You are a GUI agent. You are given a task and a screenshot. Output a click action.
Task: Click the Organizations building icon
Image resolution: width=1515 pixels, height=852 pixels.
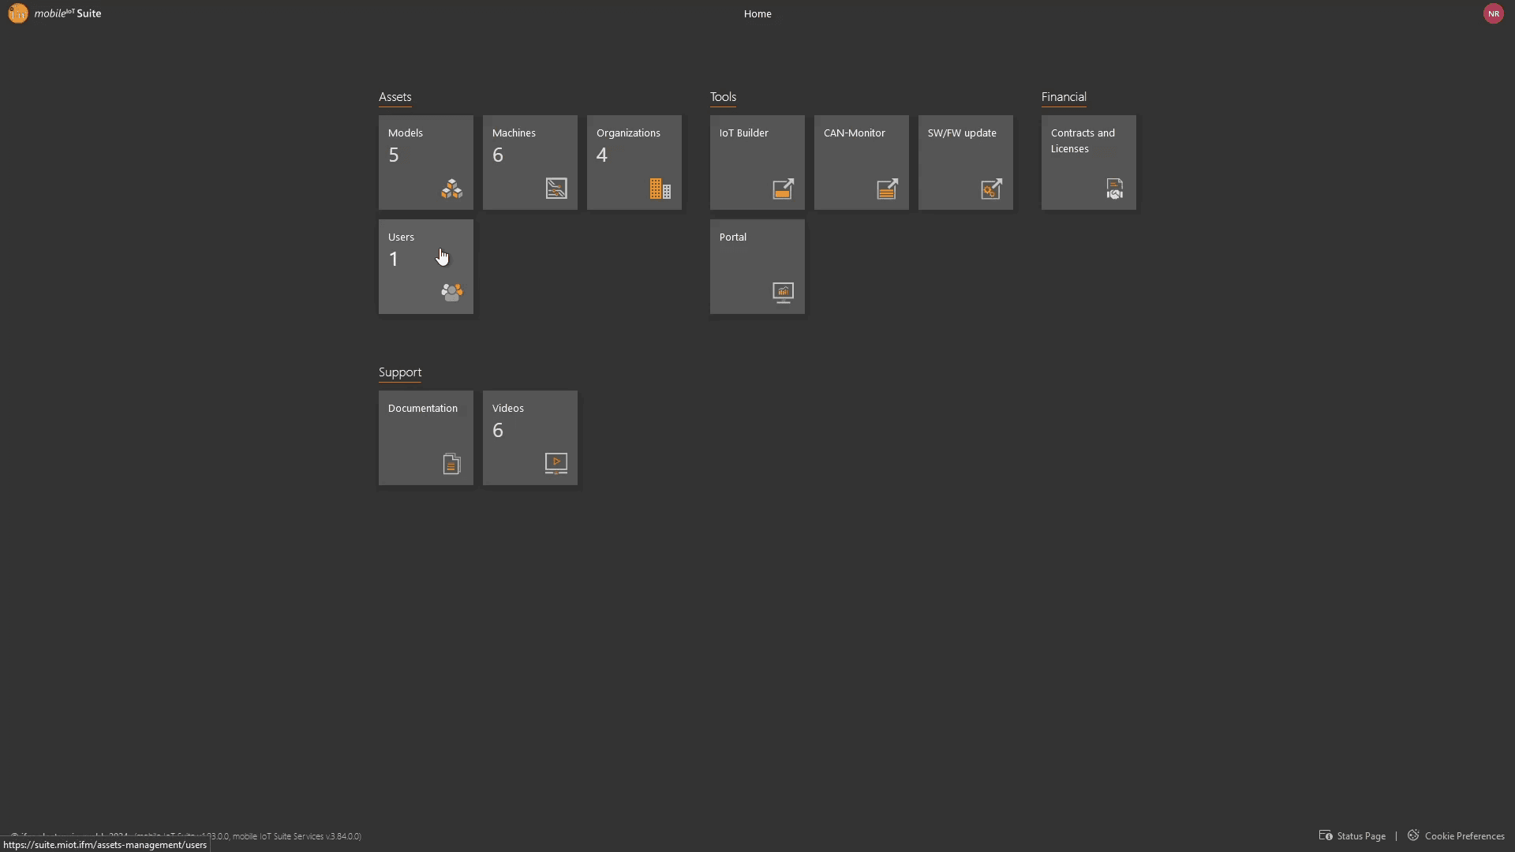coord(660,189)
